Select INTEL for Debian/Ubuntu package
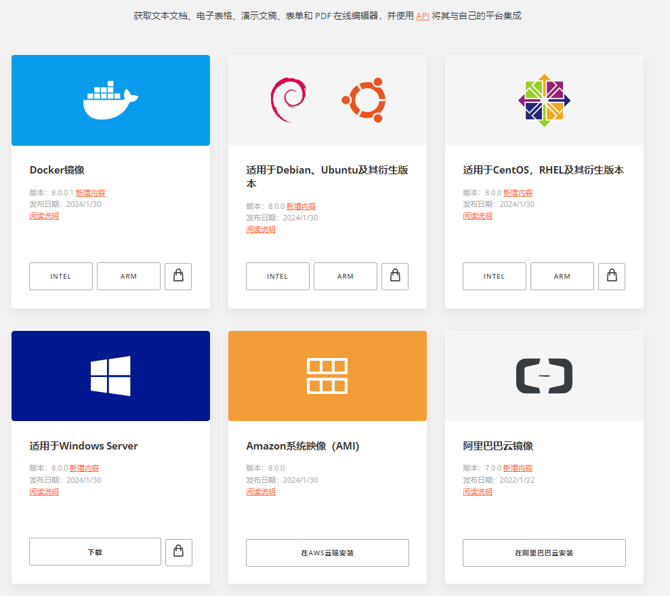This screenshot has width=670, height=596. (277, 276)
